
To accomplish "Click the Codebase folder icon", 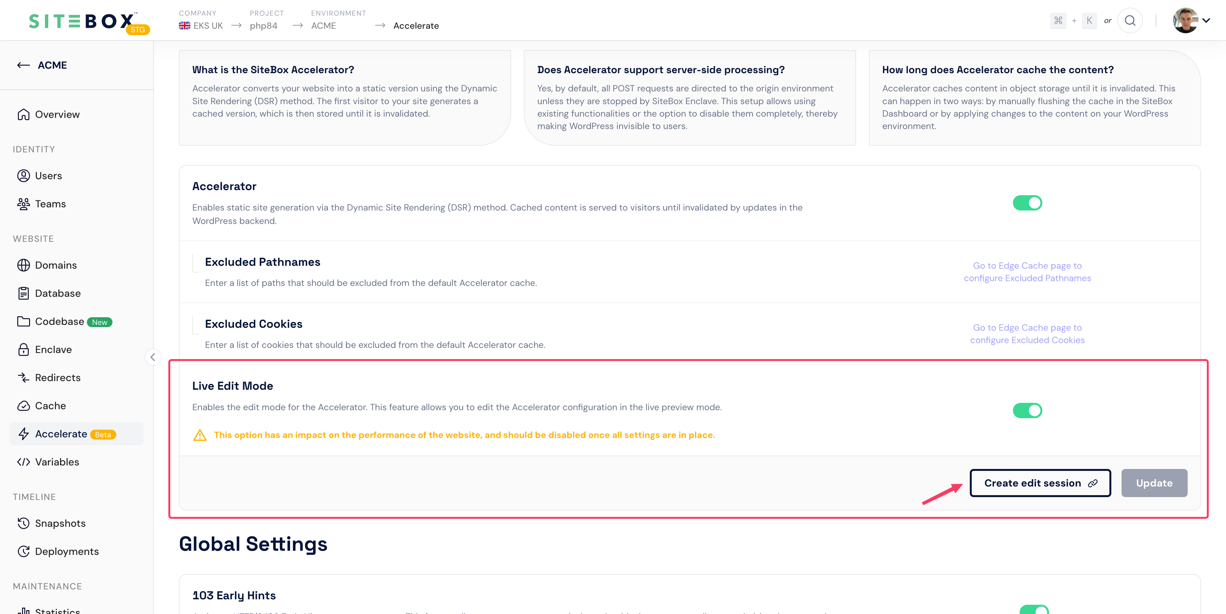I will tap(23, 321).
